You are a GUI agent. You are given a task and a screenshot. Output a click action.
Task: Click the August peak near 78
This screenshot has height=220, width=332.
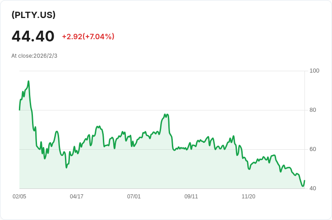point(166,115)
